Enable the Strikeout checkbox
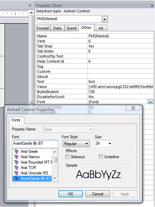 [x=67, y=157]
